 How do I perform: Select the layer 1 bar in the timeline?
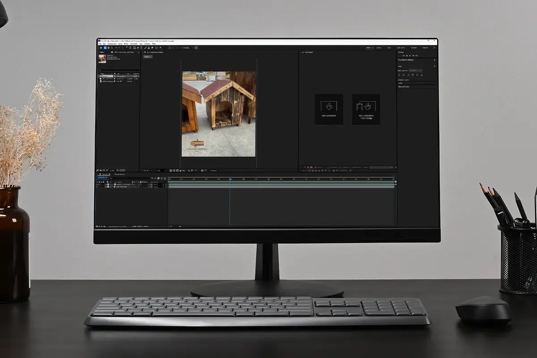pyautogui.click(x=281, y=184)
